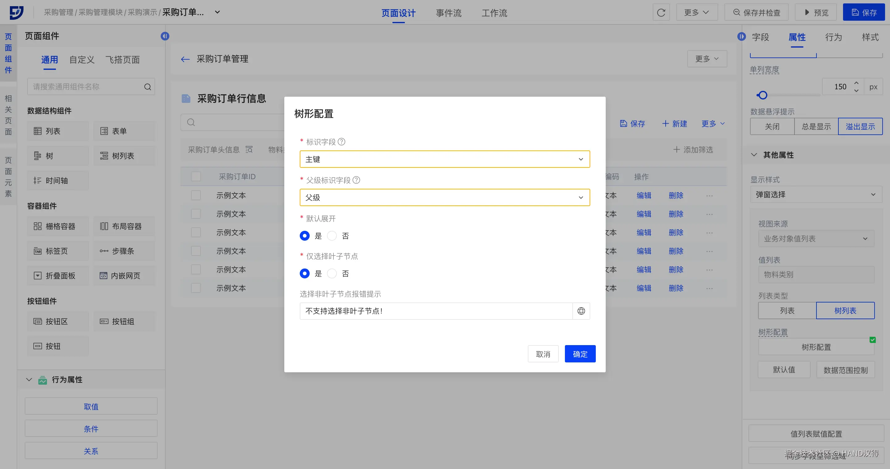The width and height of the screenshot is (890, 469).
Task: Switch to the 事件流 tab
Action: 448,13
